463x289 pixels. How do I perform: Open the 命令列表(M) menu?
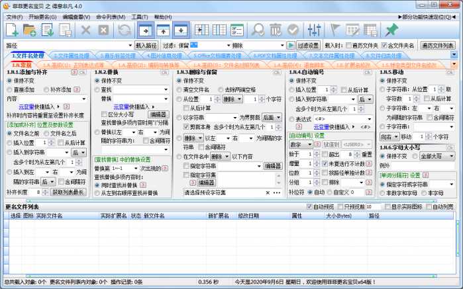click(x=111, y=17)
